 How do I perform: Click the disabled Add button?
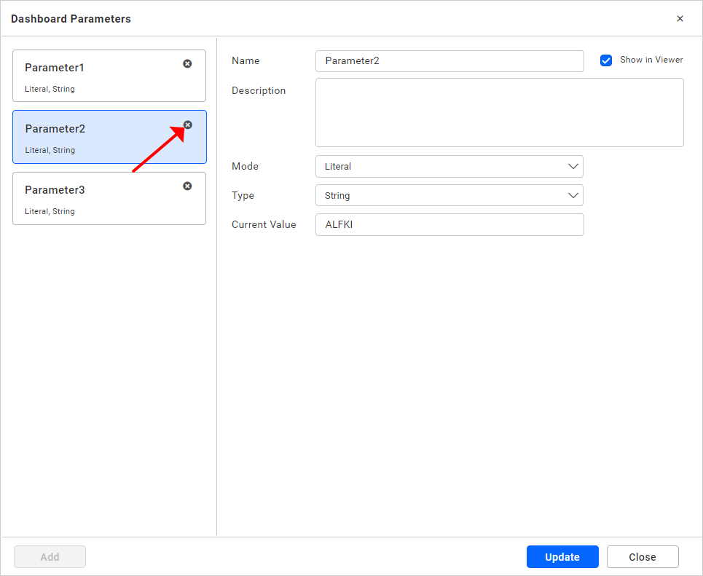[x=50, y=556]
